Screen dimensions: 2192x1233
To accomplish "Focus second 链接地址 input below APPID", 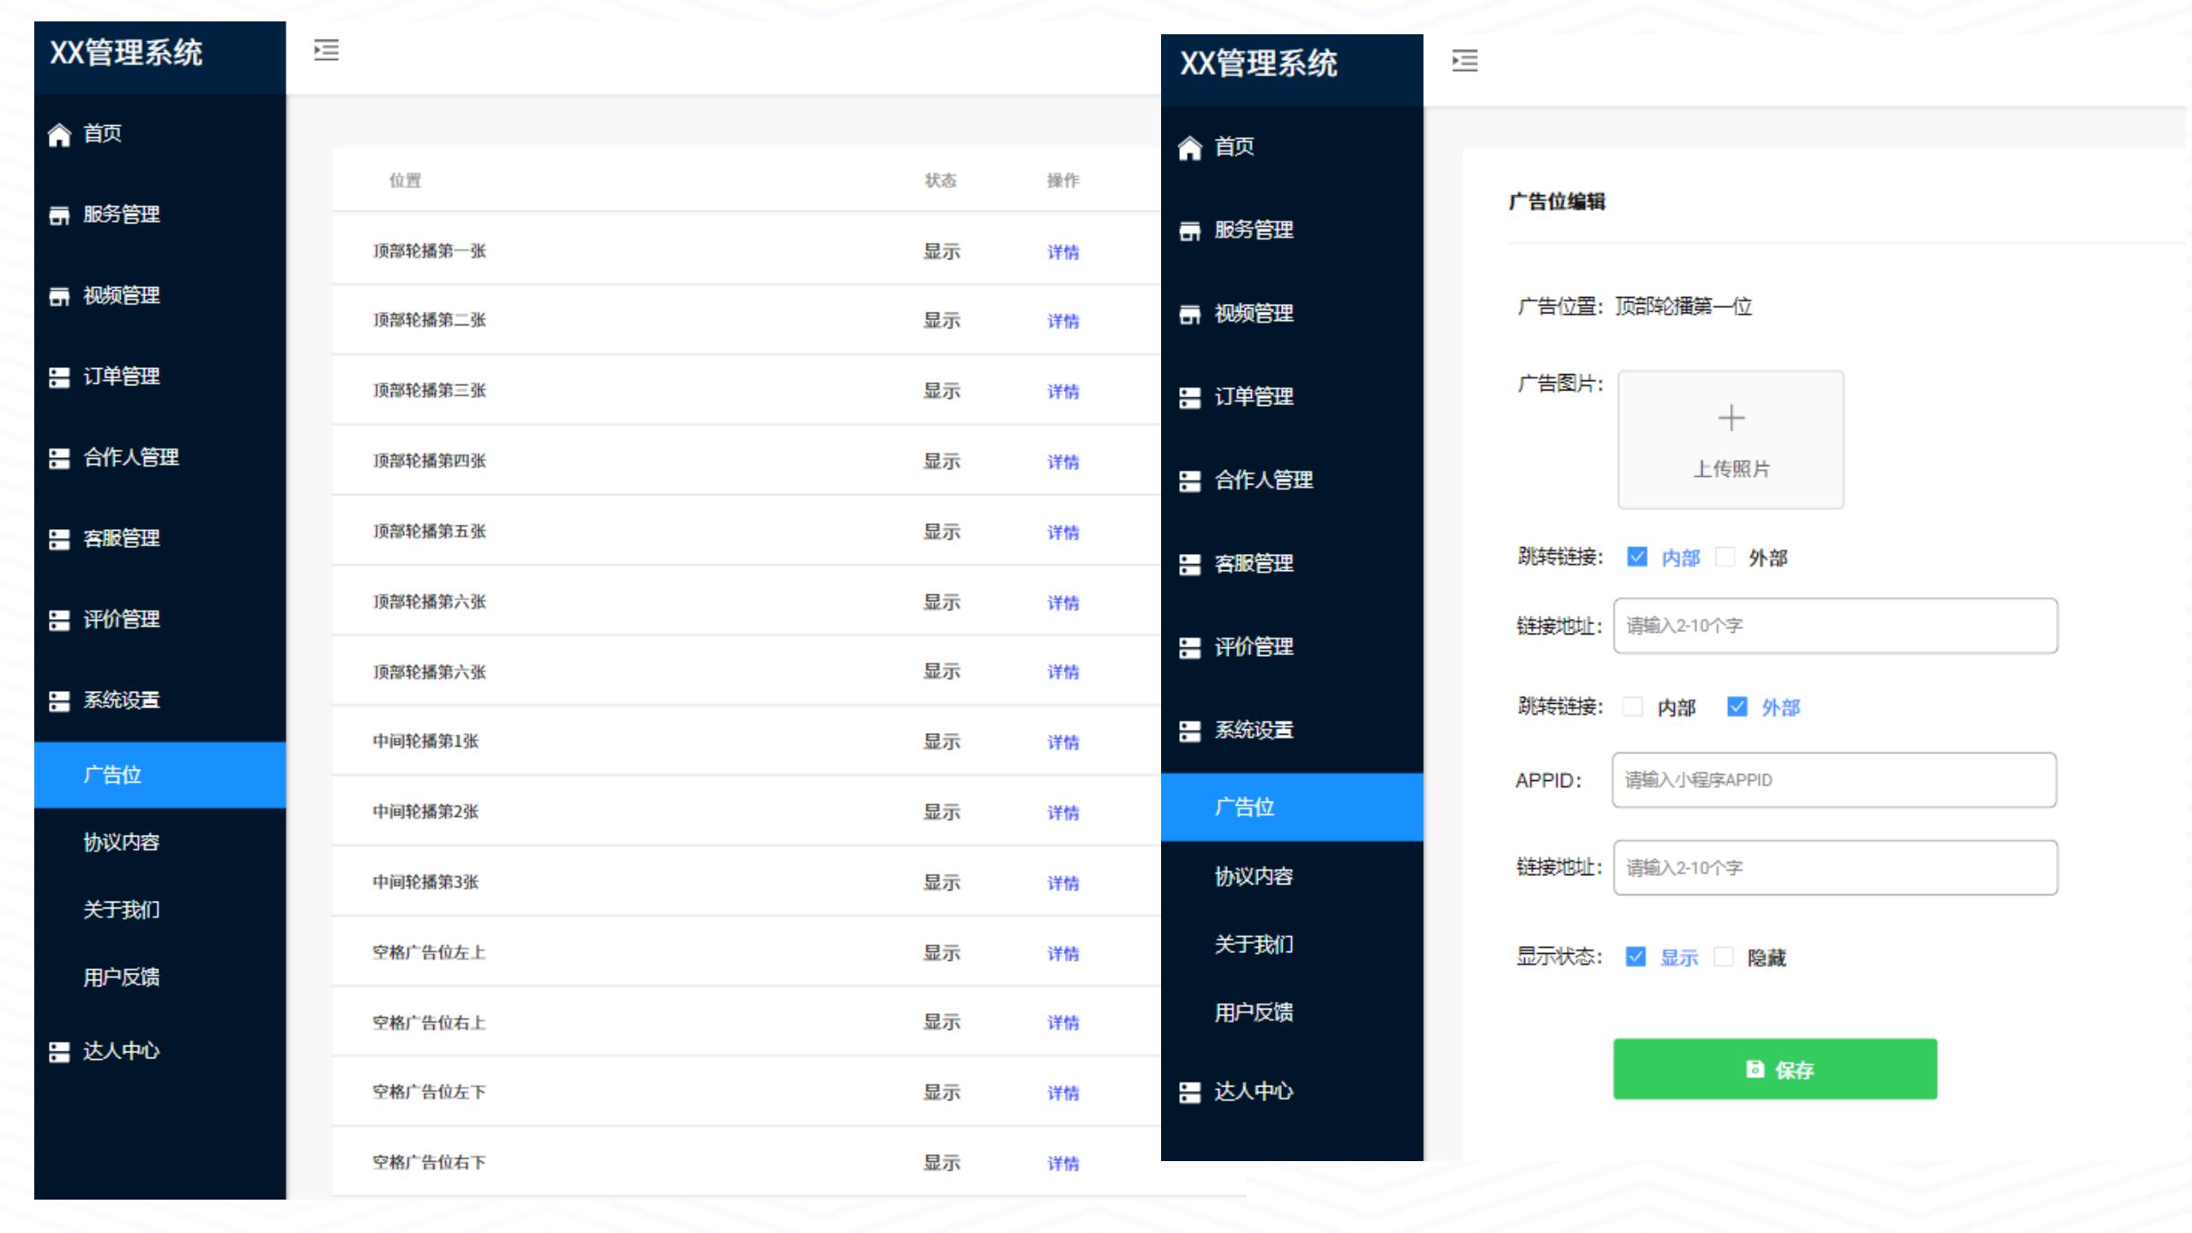I will (1836, 867).
